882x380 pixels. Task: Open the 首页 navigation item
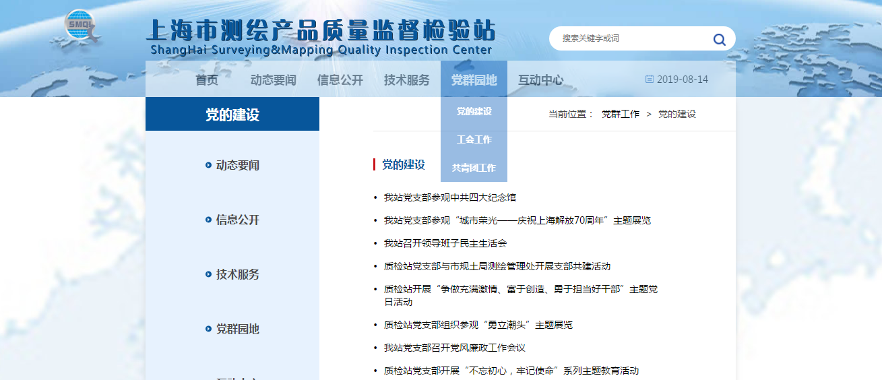[x=207, y=80]
